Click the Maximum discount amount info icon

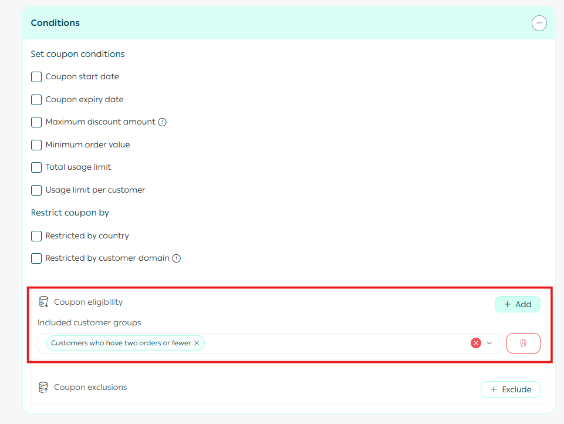(x=163, y=122)
